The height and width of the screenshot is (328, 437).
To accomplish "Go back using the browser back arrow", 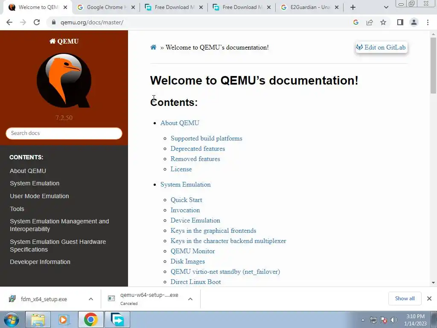I will coord(9,22).
